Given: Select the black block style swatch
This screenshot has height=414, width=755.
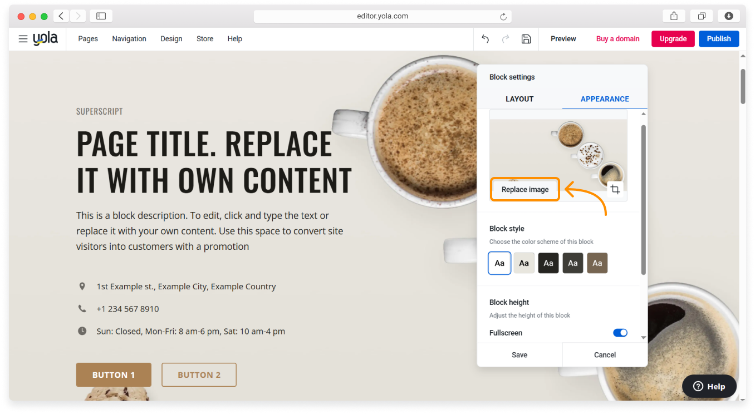Looking at the screenshot, I should pyautogui.click(x=548, y=263).
